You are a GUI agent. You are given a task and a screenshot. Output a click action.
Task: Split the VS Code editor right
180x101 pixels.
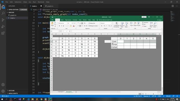tap(173, 6)
